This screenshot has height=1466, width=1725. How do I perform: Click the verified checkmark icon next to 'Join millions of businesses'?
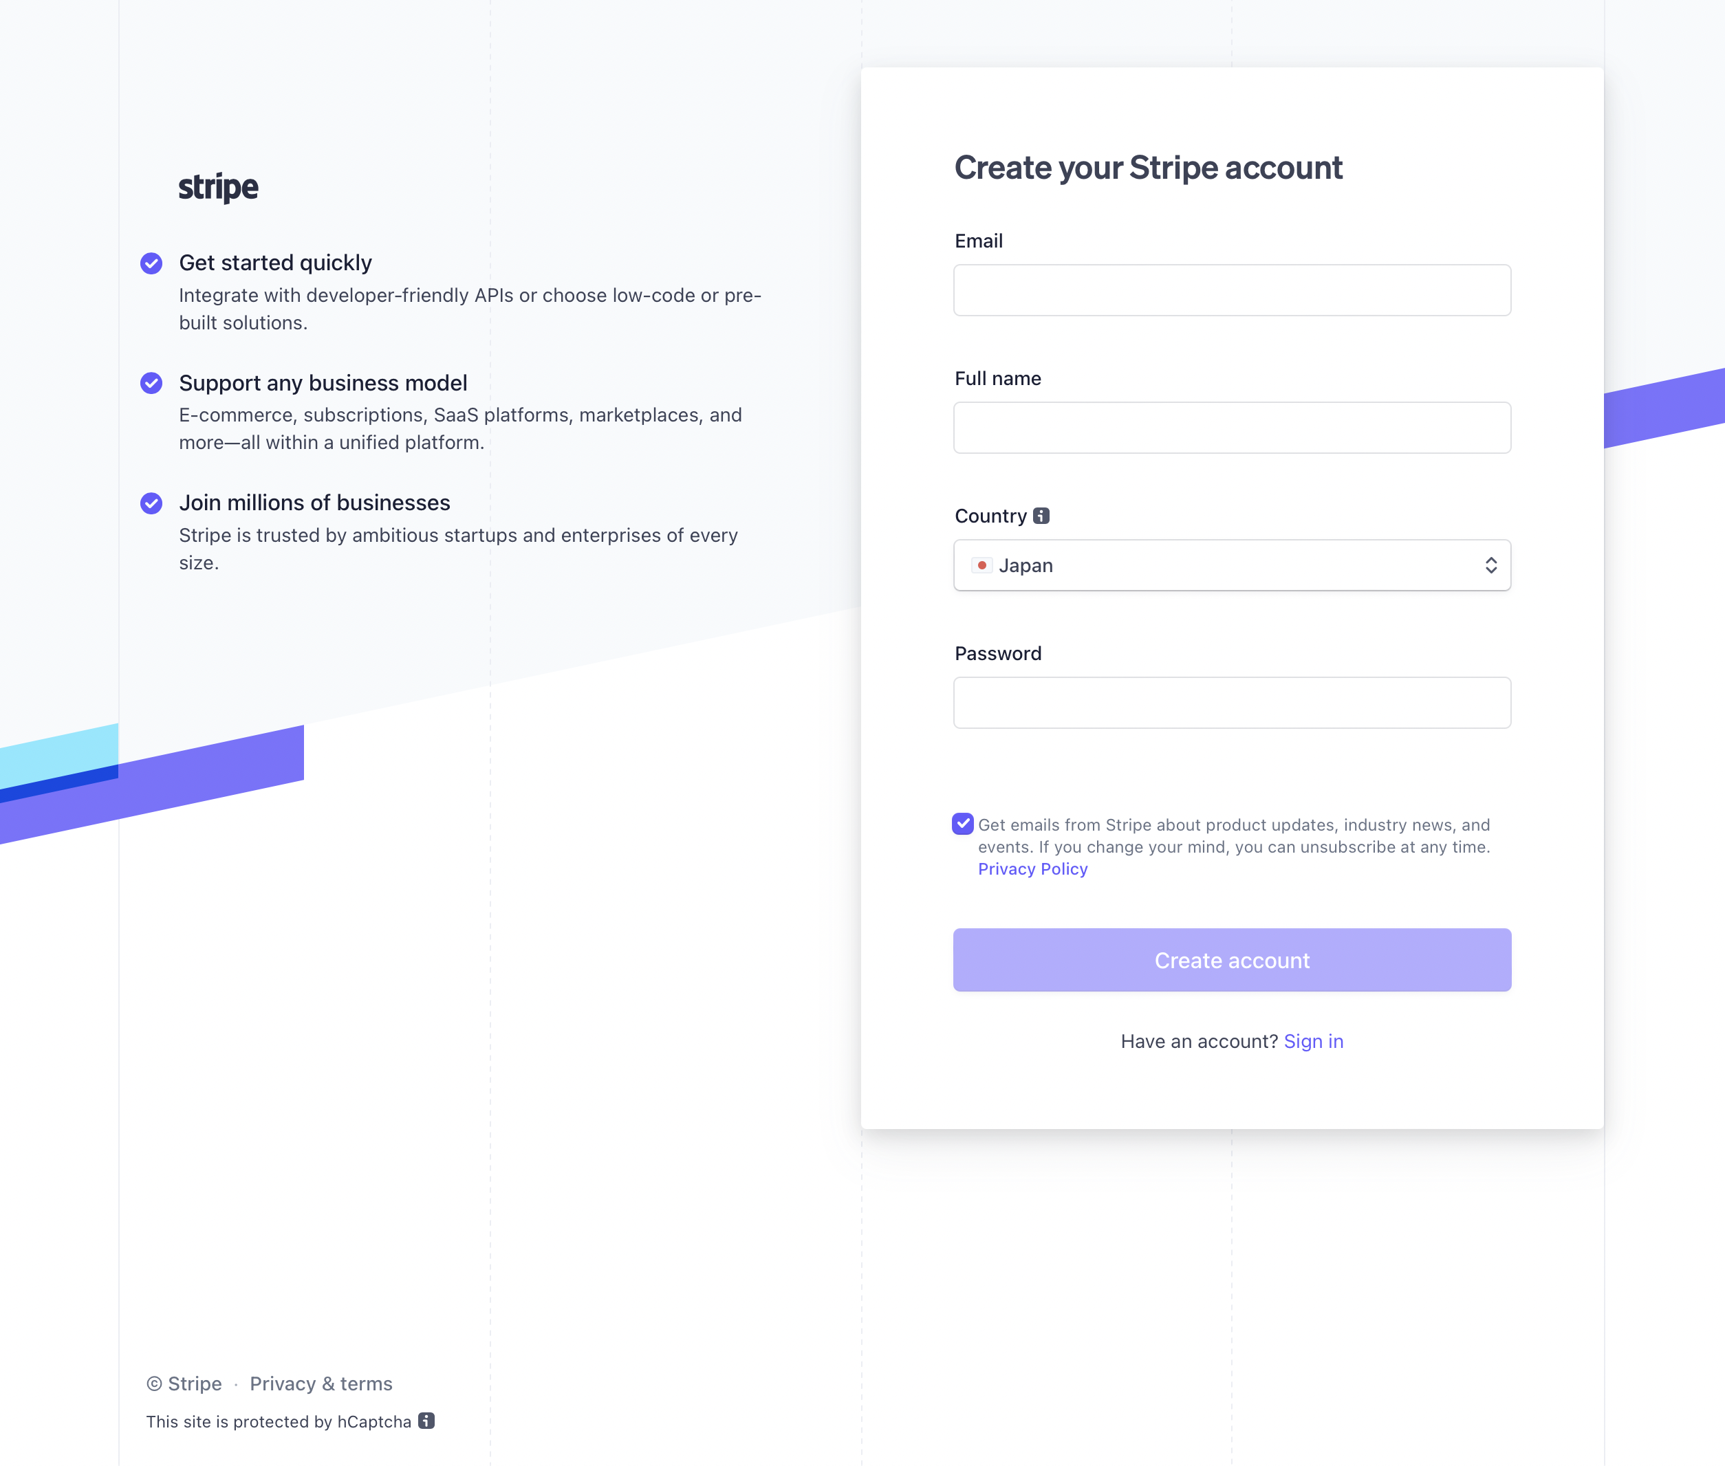click(150, 503)
